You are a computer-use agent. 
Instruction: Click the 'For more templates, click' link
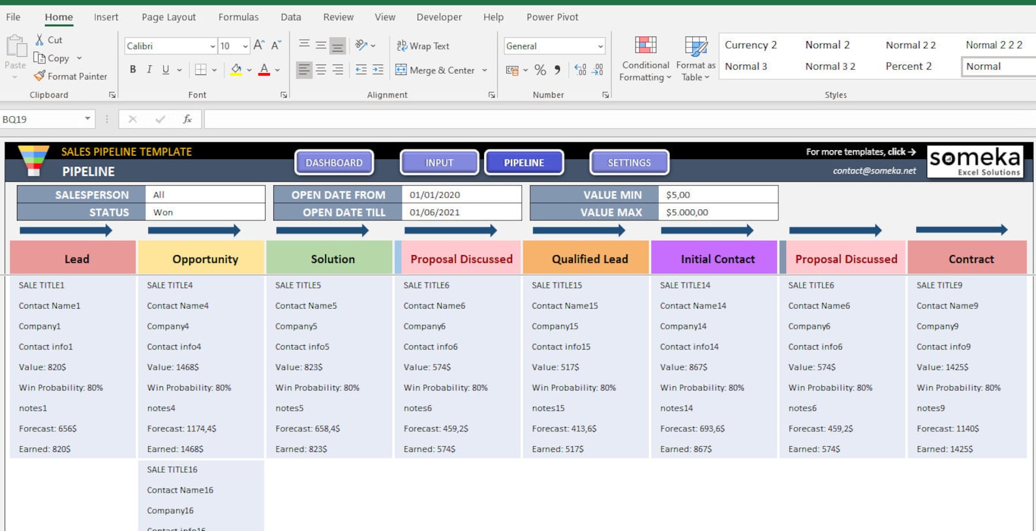[x=861, y=151]
